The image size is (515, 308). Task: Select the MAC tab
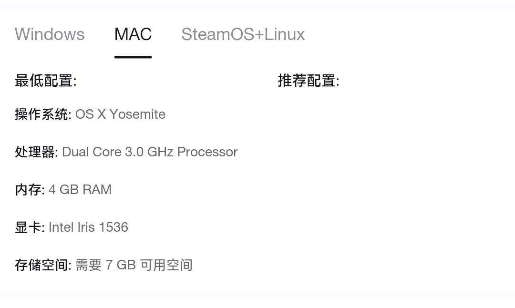(133, 34)
